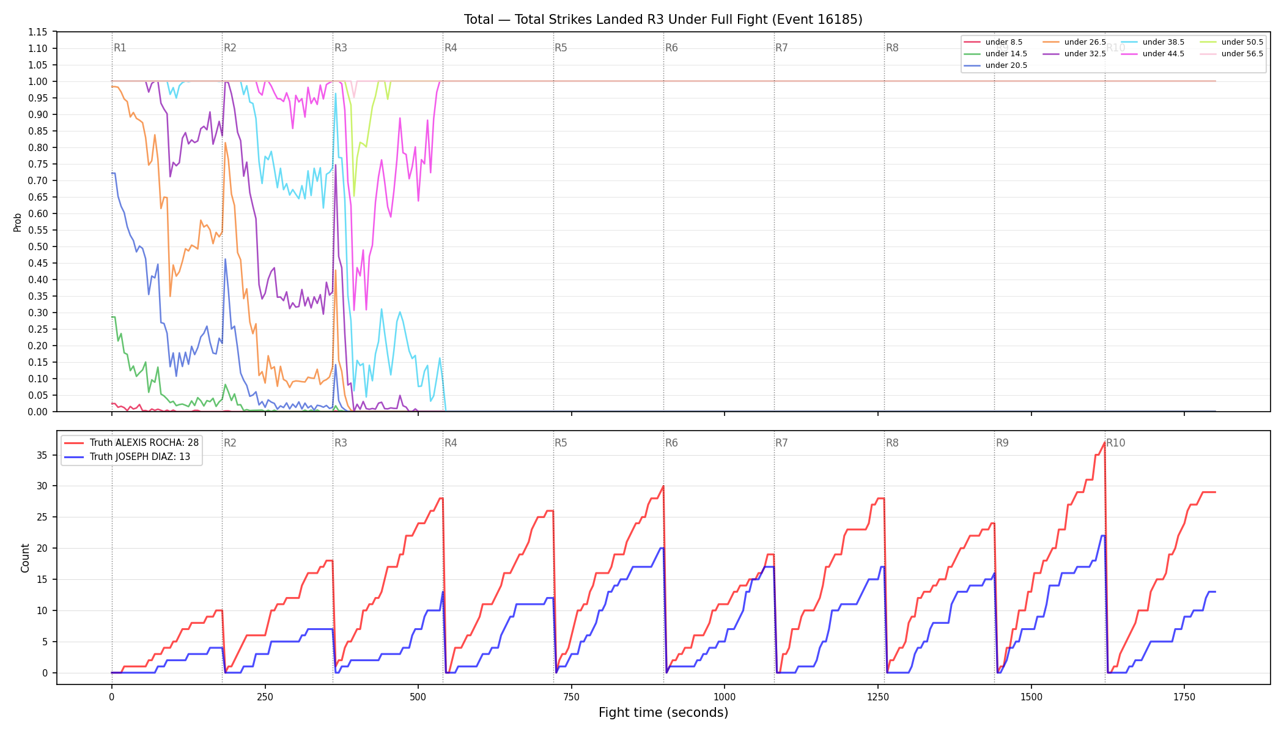Viewport: 1284px width, 734px height.
Task: Click the R10 label in the count chart
Action: pyautogui.click(x=1115, y=443)
